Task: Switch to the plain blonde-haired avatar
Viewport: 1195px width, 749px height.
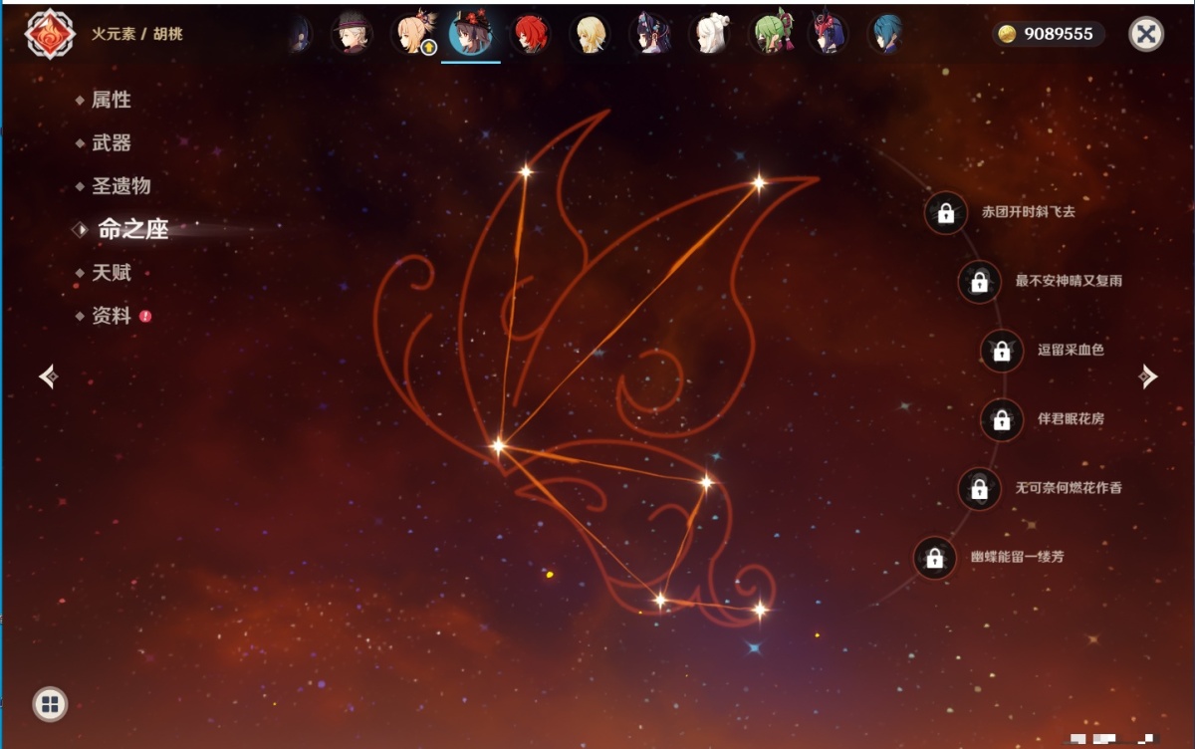Action: pos(590,34)
